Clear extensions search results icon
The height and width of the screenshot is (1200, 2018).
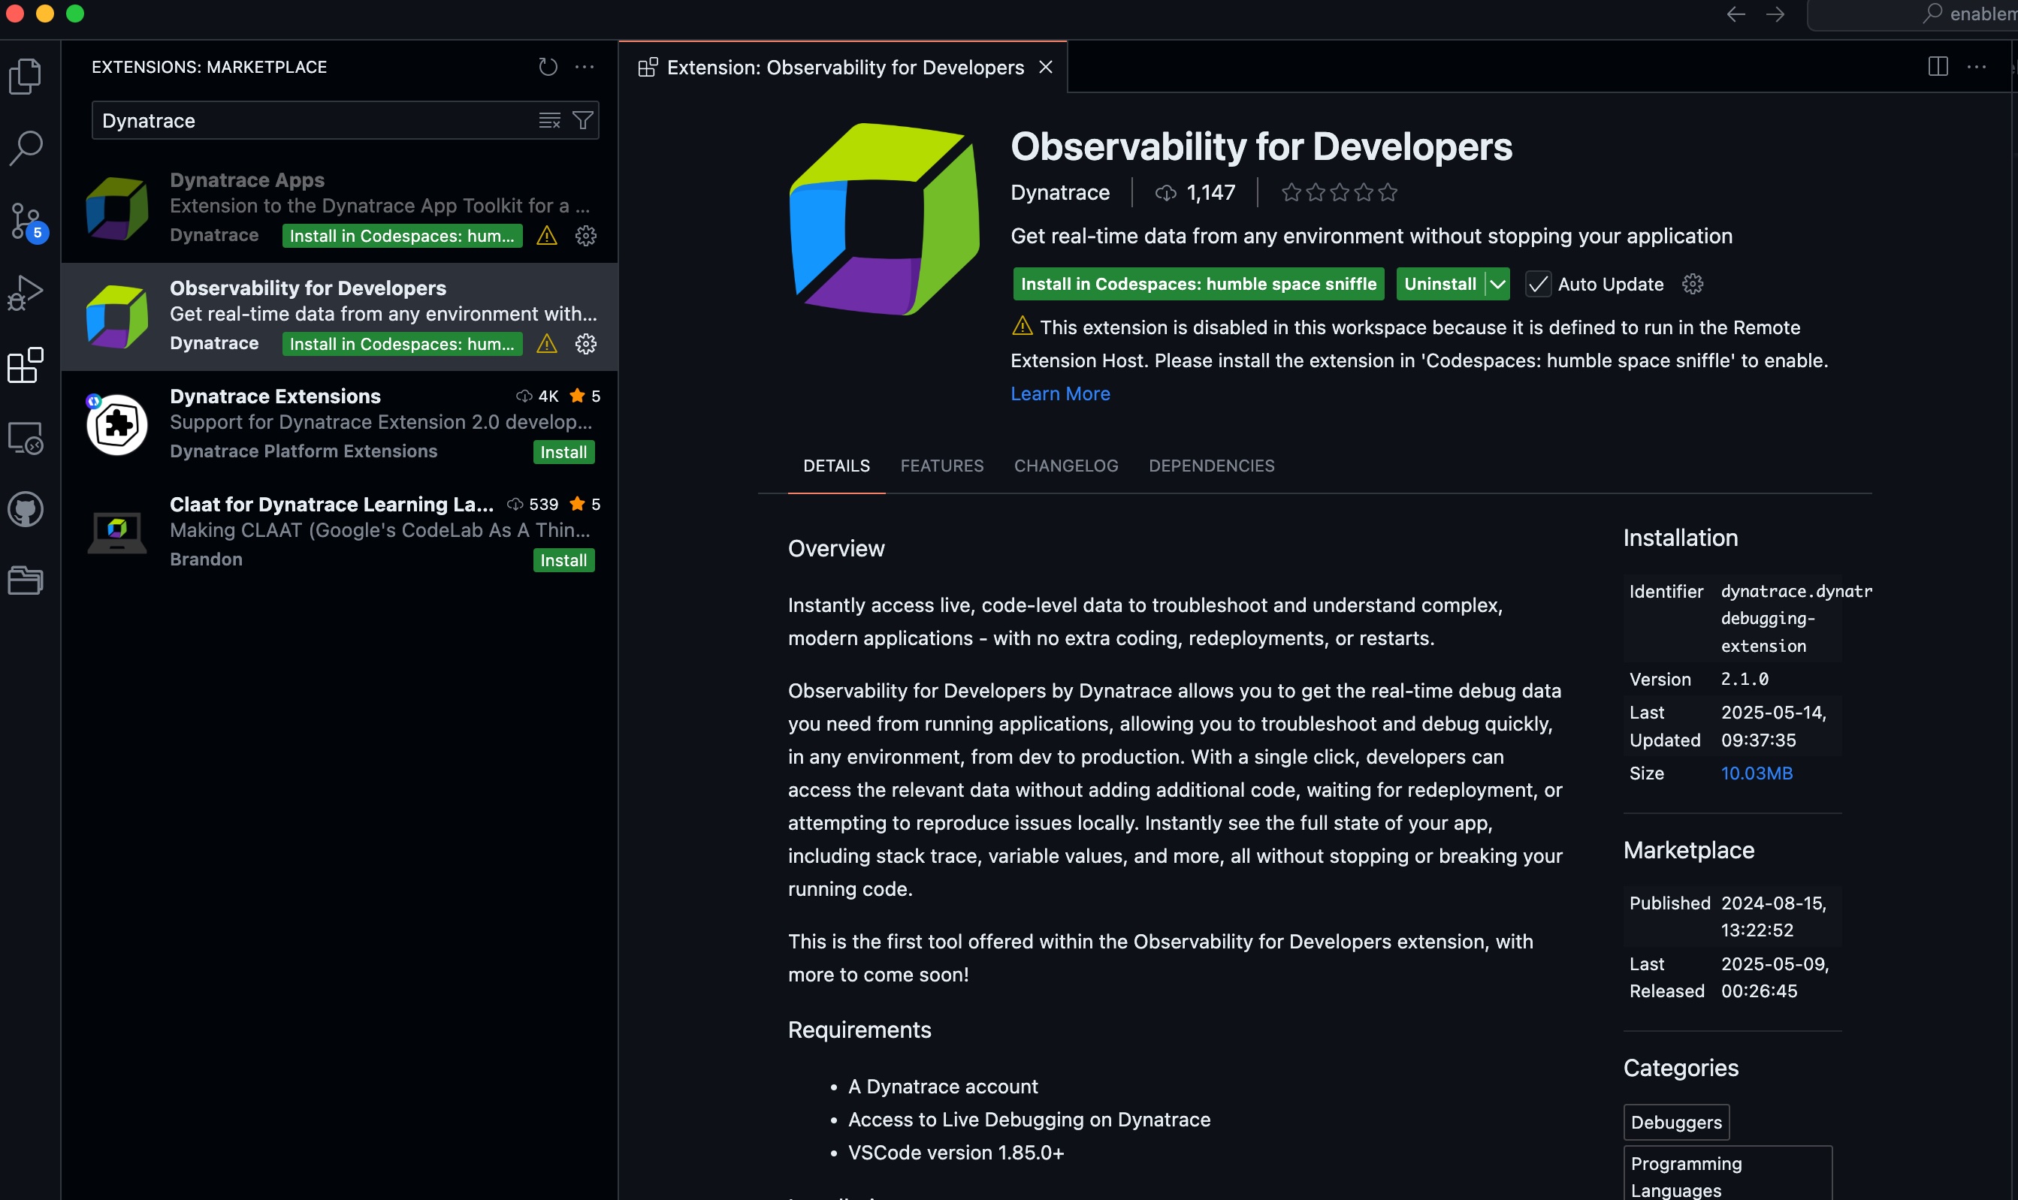tap(549, 120)
